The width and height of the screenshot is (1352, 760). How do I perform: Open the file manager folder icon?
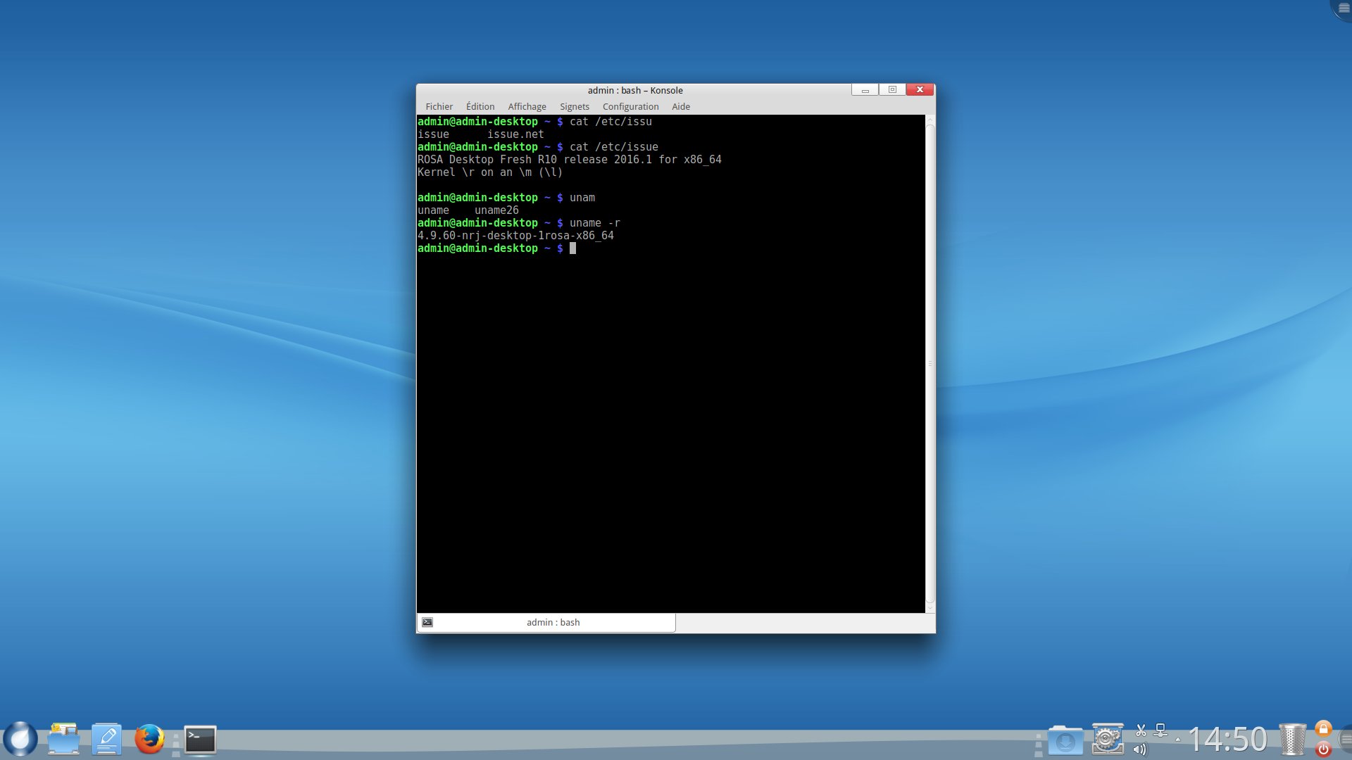click(x=63, y=739)
